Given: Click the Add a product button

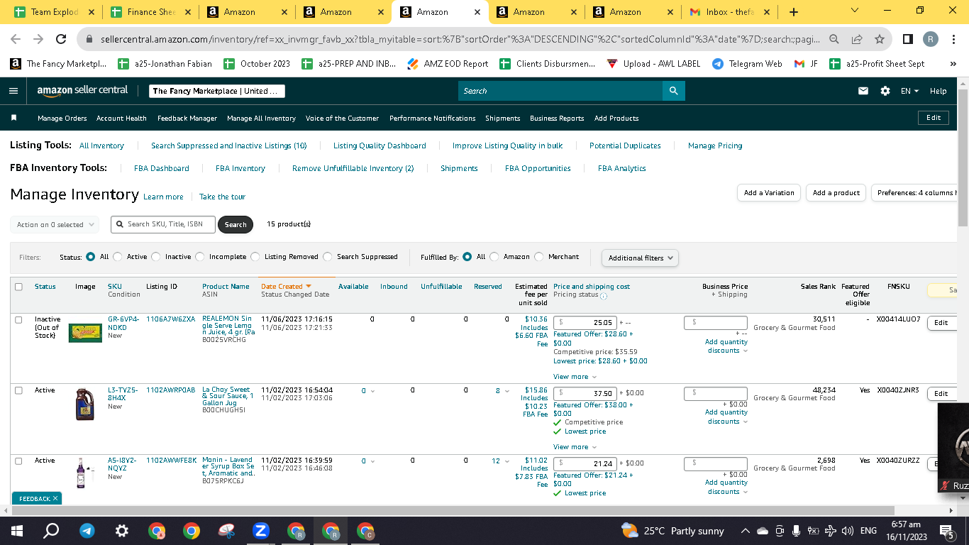Looking at the screenshot, I should (836, 193).
